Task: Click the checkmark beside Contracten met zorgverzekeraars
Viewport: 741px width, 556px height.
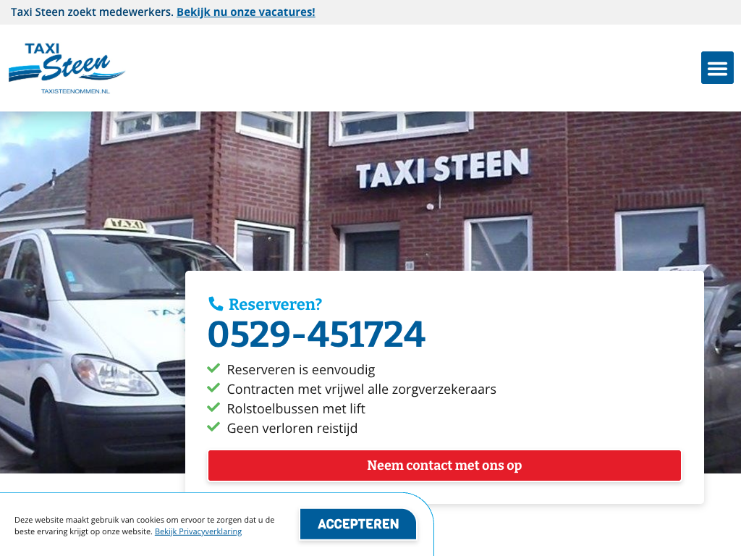Action: [x=213, y=388]
